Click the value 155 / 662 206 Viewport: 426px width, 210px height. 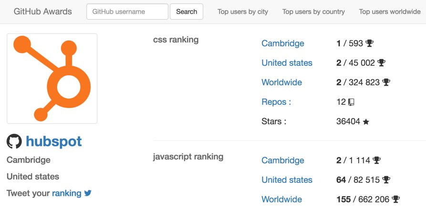pos(363,200)
